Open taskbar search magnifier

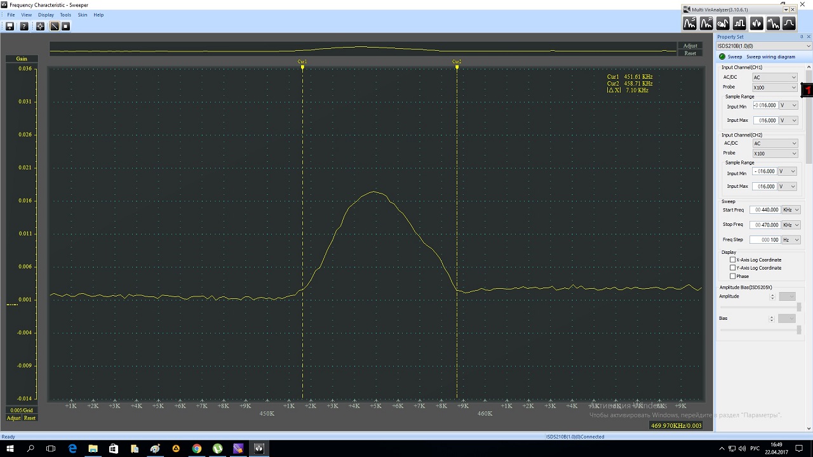coord(30,448)
